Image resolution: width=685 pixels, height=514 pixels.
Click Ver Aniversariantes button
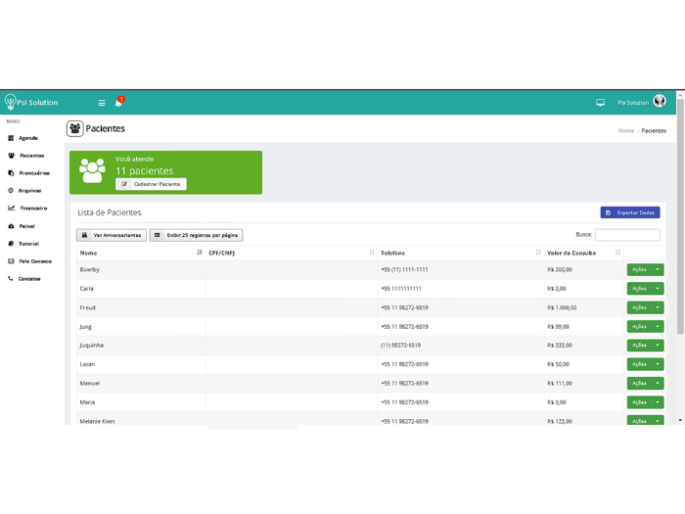pos(112,235)
